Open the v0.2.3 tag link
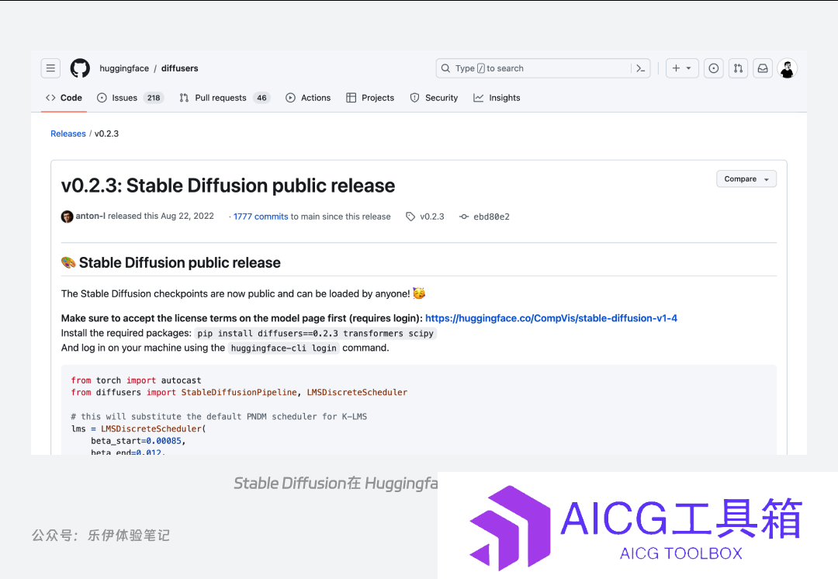The width and height of the screenshot is (838, 579). [x=432, y=217]
